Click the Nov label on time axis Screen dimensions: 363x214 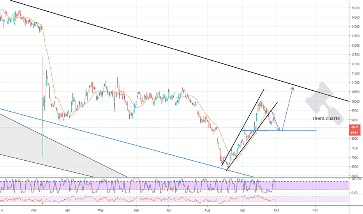click(315, 210)
